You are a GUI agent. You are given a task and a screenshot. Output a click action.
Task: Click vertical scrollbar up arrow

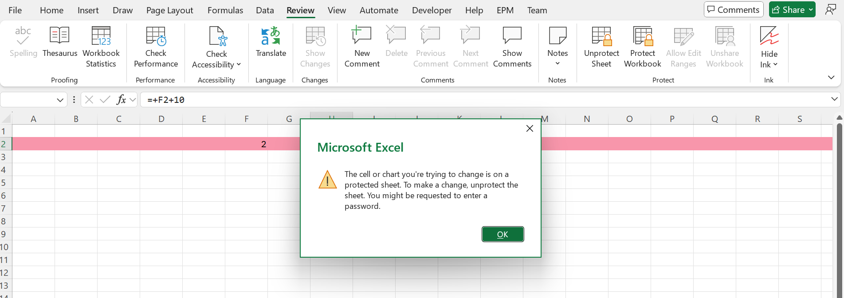839,118
